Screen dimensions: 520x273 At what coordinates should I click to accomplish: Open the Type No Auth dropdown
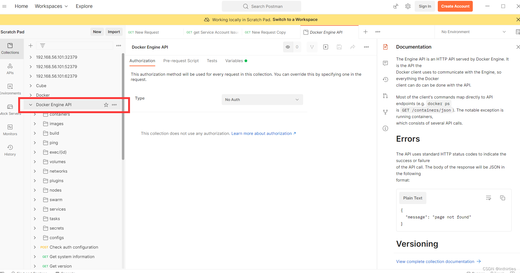coord(262,100)
